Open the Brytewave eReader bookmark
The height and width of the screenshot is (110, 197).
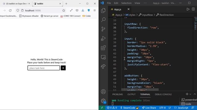point(29,16)
